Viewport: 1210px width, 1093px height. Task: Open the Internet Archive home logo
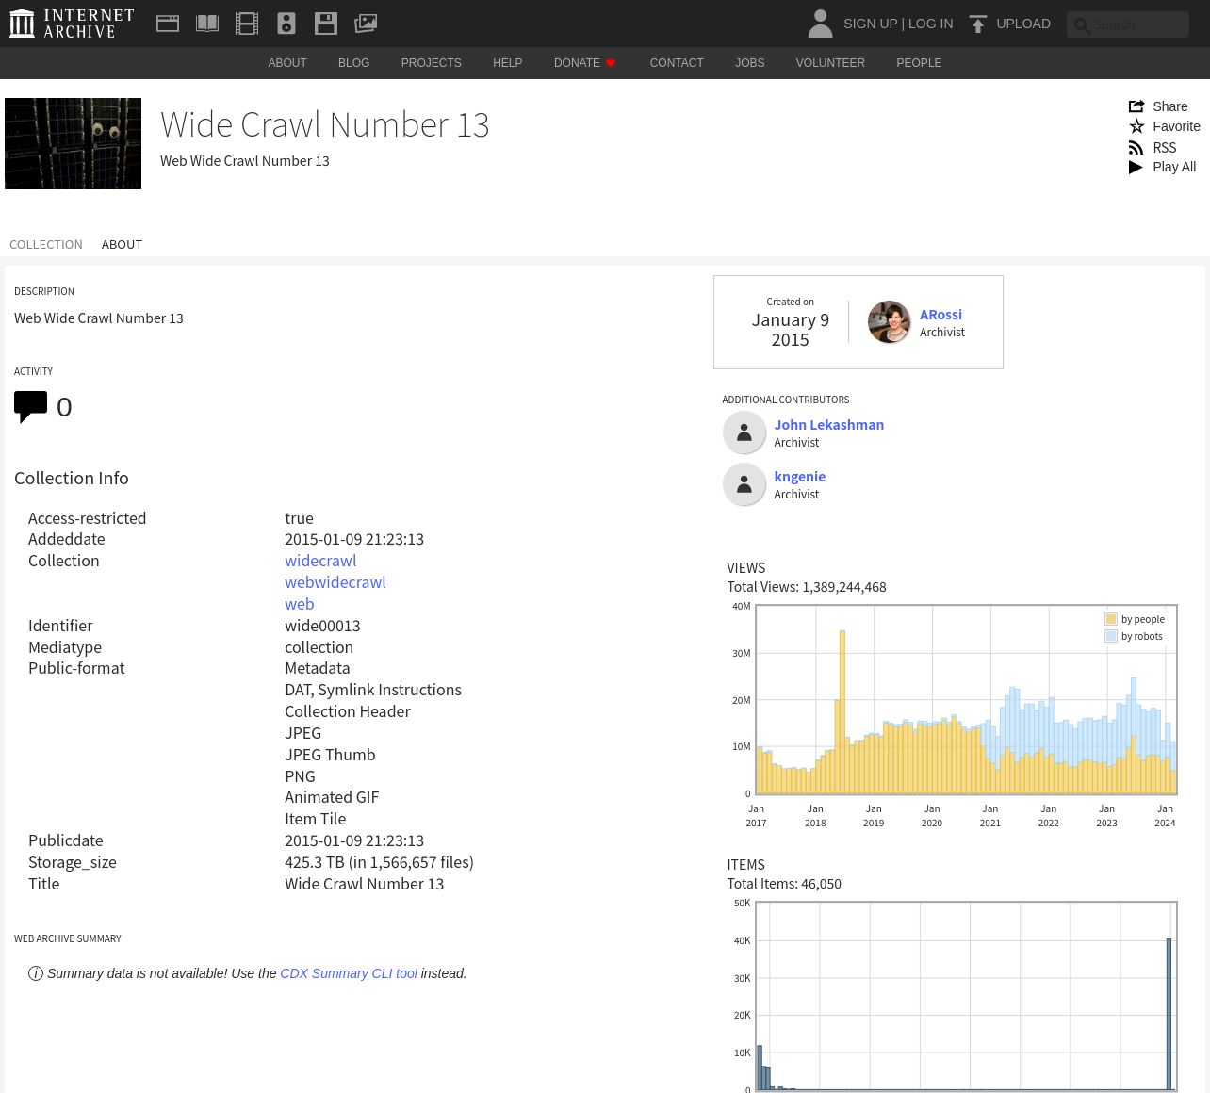[72, 24]
